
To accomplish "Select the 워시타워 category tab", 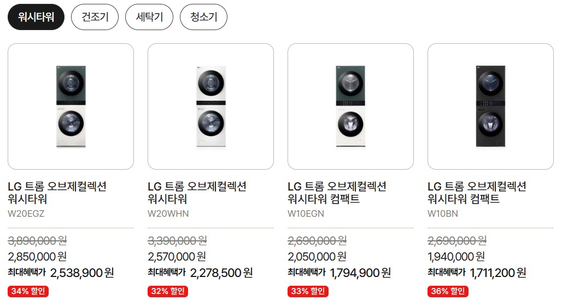I will click(x=36, y=17).
